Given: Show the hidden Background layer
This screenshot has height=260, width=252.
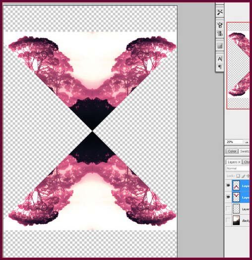Looking at the screenshot, I should tap(228, 220).
